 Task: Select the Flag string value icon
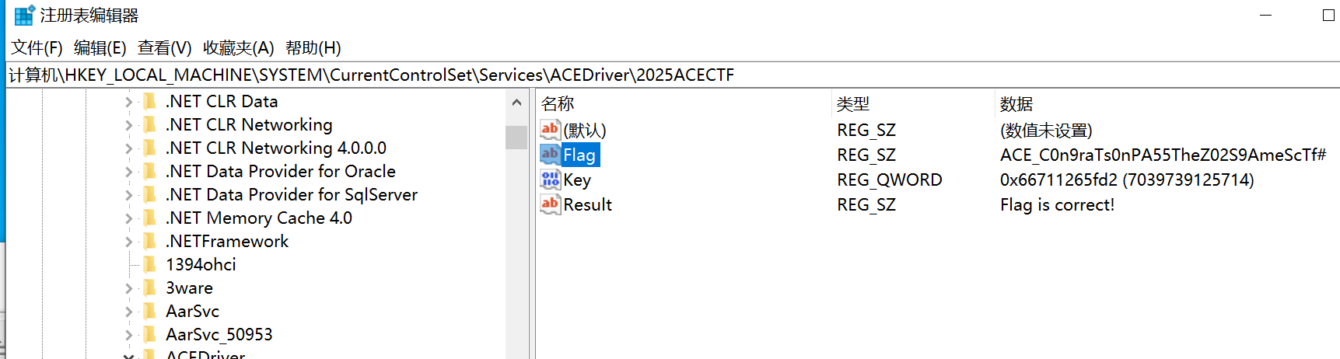550,154
